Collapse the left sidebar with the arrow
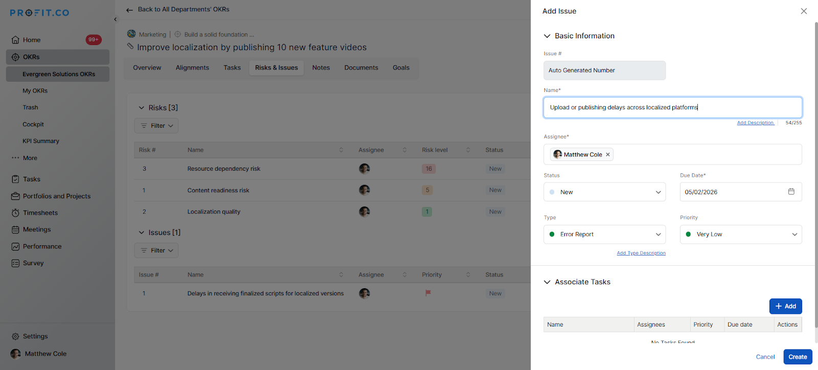This screenshot has height=370, width=818. click(115, 19)
